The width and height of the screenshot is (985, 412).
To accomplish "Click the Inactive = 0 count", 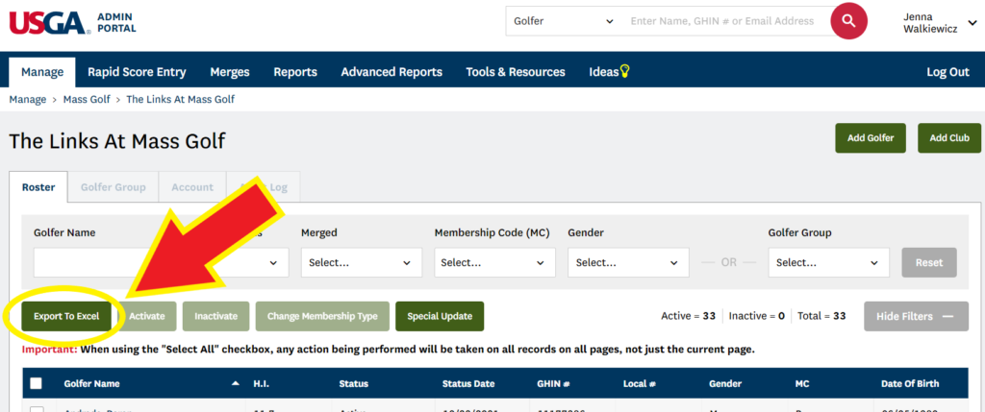I will click(757, 316).
